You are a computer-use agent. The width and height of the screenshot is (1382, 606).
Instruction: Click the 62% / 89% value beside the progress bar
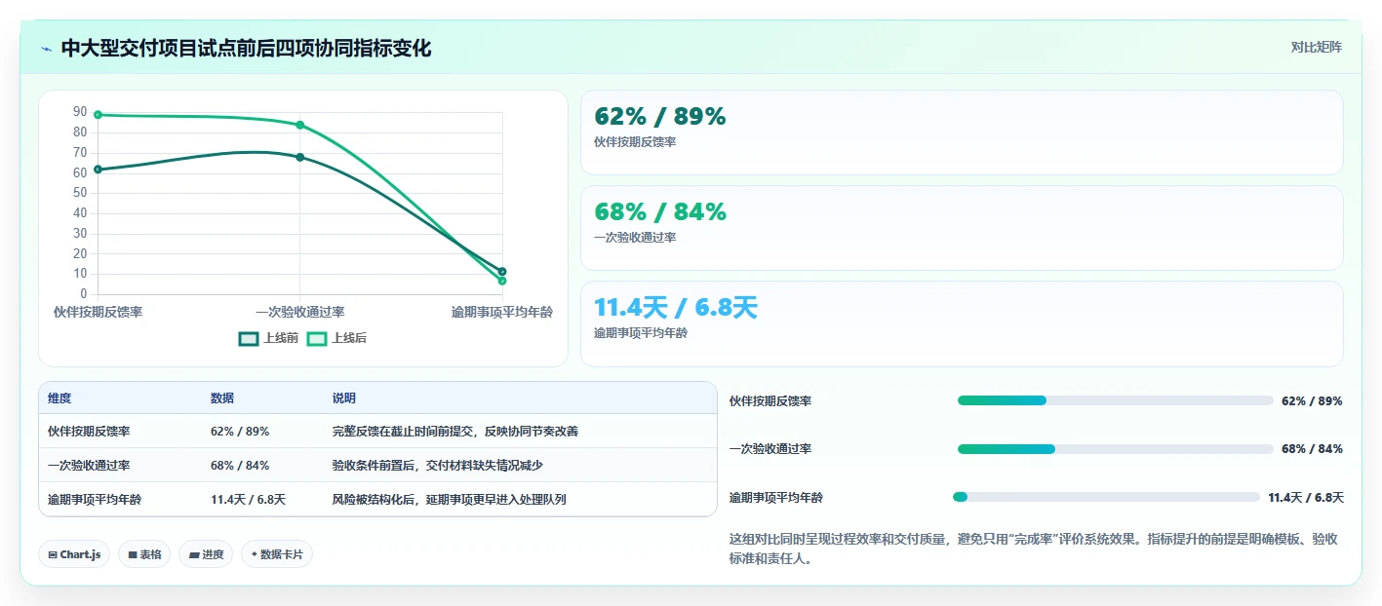coord(1312,400)
